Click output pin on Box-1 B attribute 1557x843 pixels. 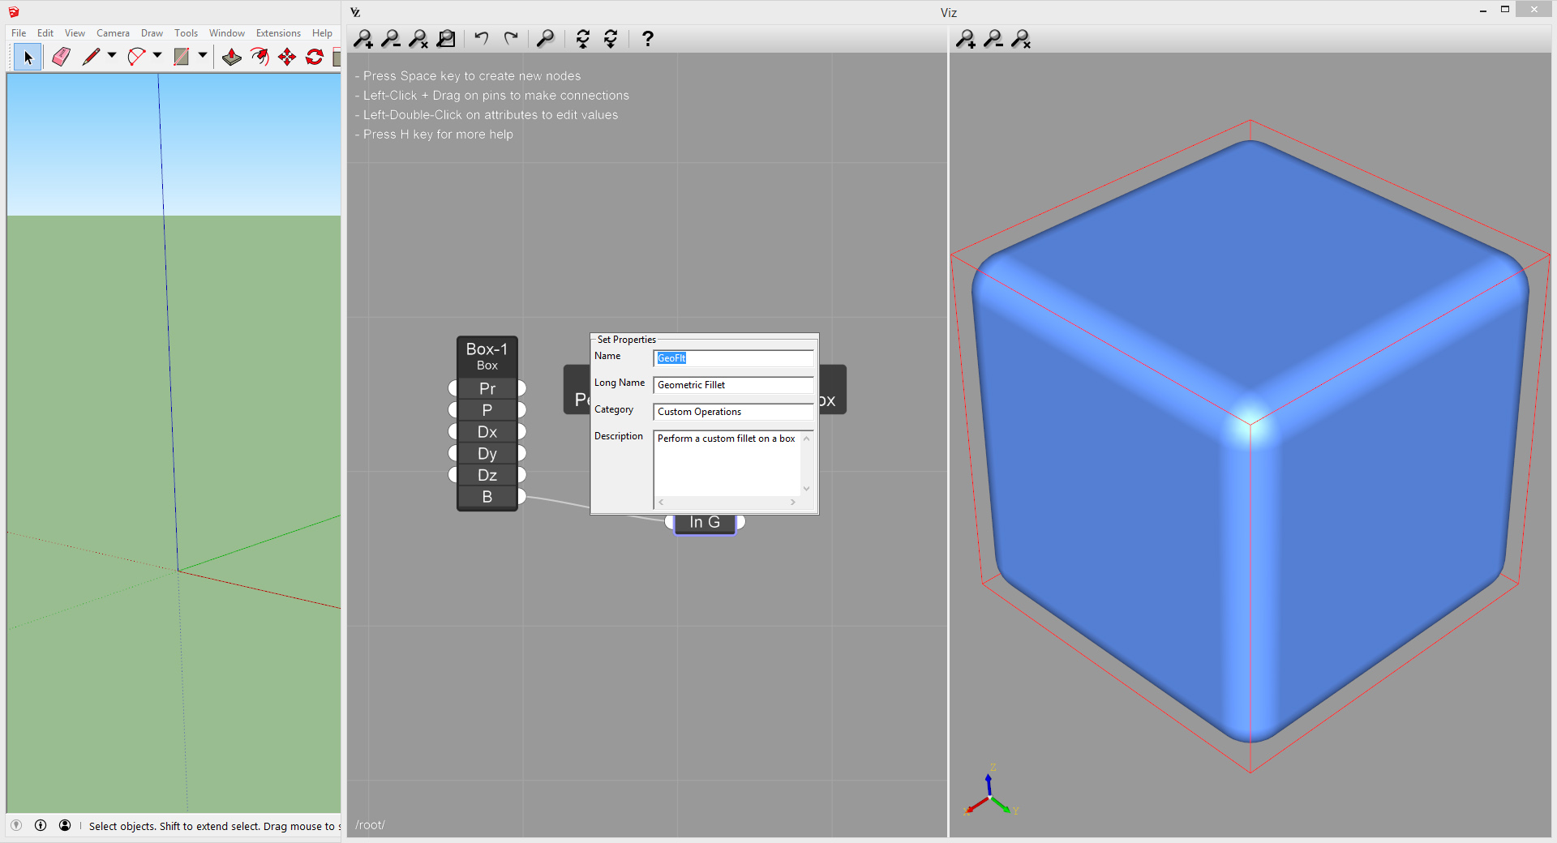[521, 496]
